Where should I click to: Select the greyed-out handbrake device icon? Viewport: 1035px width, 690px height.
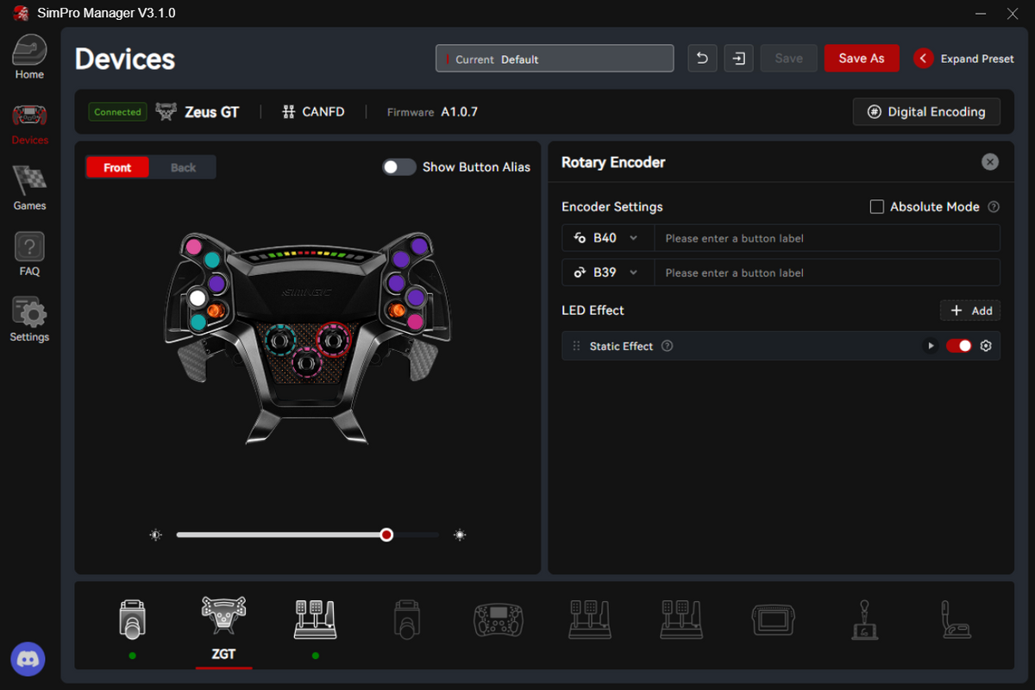(956, 618)
